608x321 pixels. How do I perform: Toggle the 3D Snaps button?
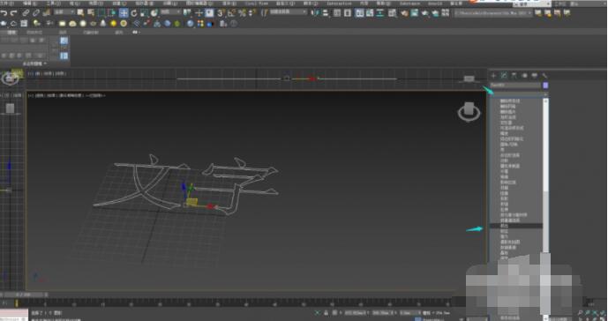click(221, 13)
